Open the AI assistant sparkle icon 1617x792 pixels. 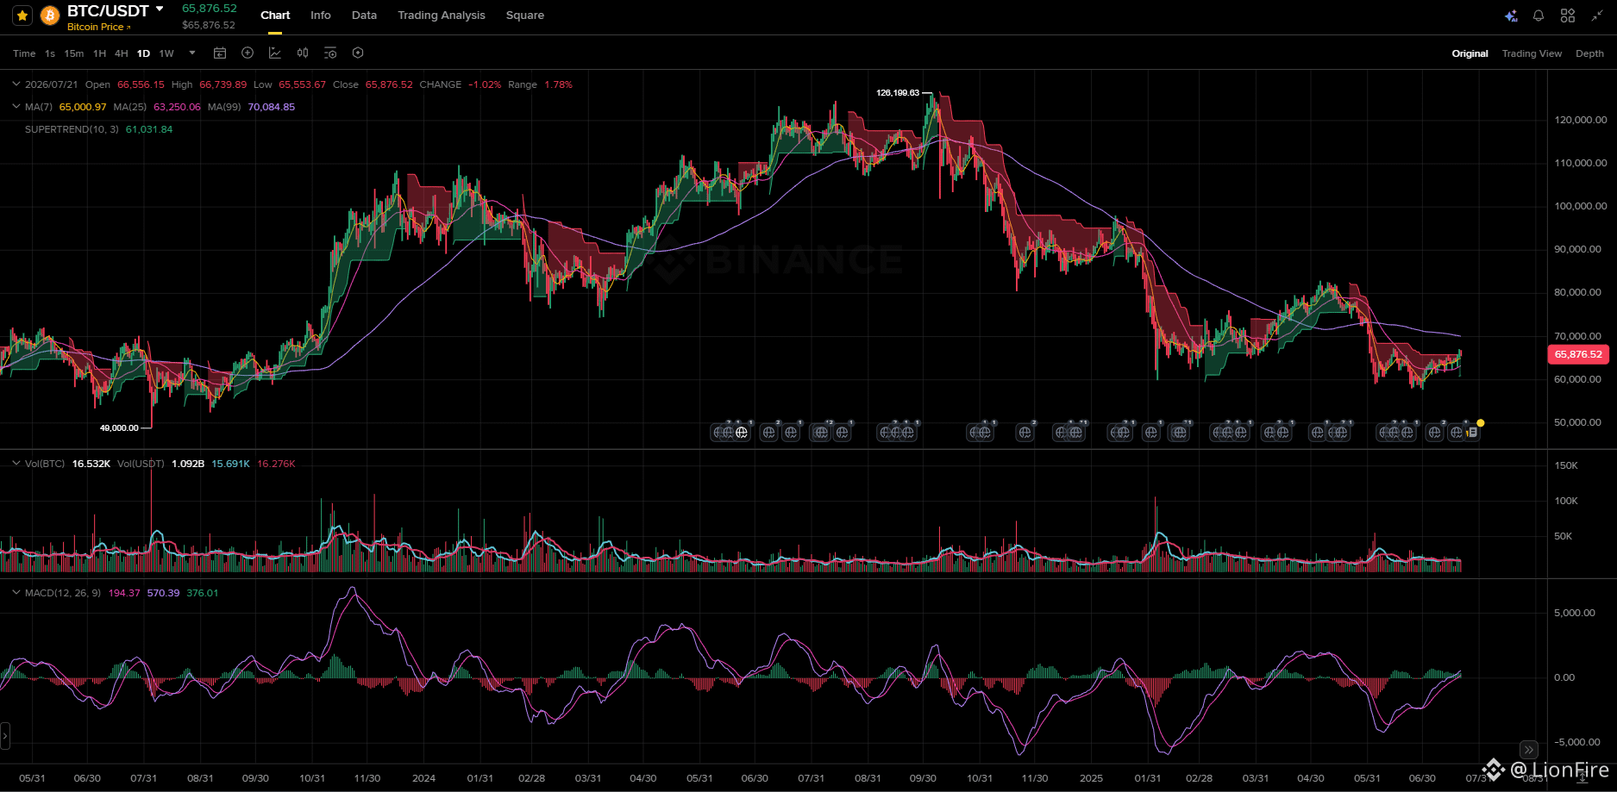(x=1511, y=16)
